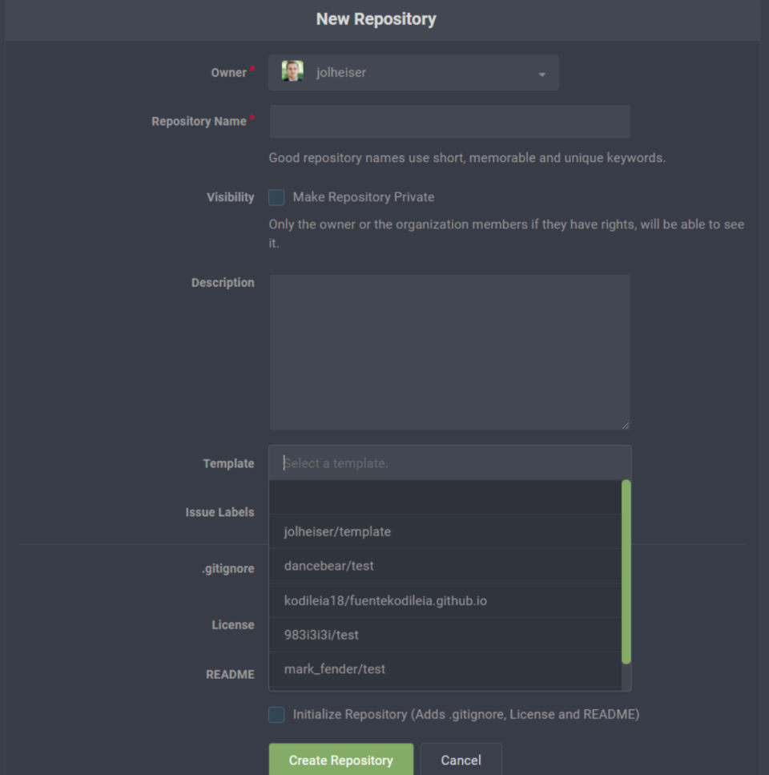Image resolution: width=769 pixels, height=775 pixels.
Task: Click the Cancel button
Action: point(461,760)
